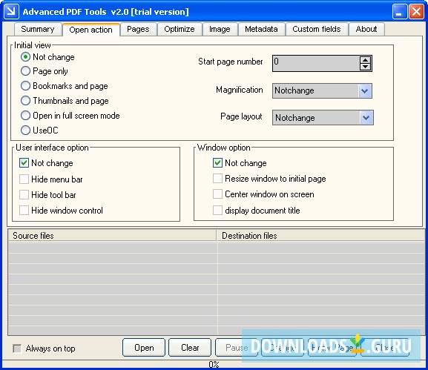428x370 pixels.
Task: Close the Advanced PDF Tools window
Action: point(416,11)
